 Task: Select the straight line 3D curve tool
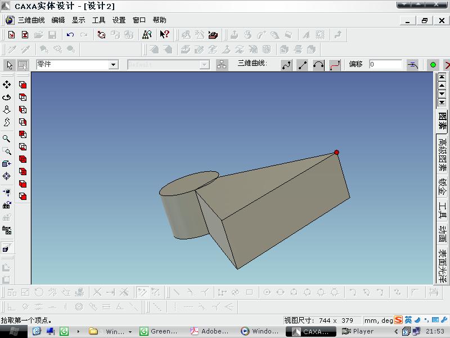pos(303,65)
